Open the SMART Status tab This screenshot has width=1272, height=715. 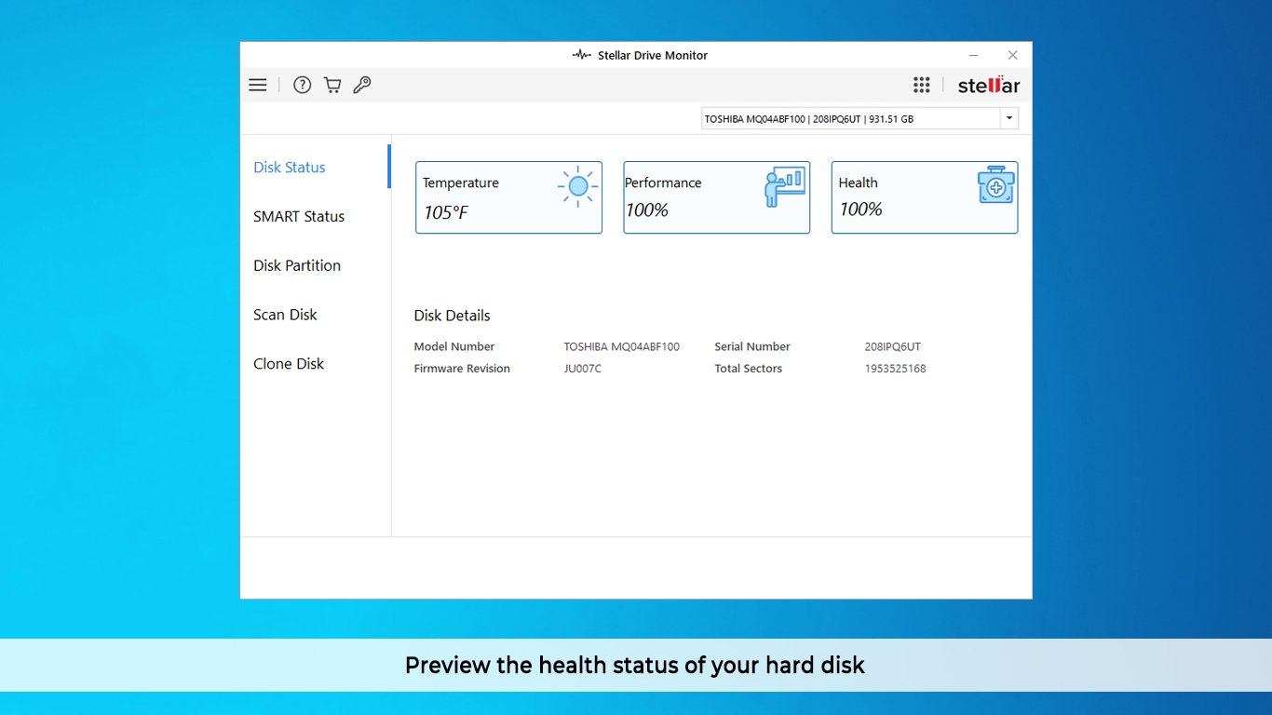tap(299, 217)
